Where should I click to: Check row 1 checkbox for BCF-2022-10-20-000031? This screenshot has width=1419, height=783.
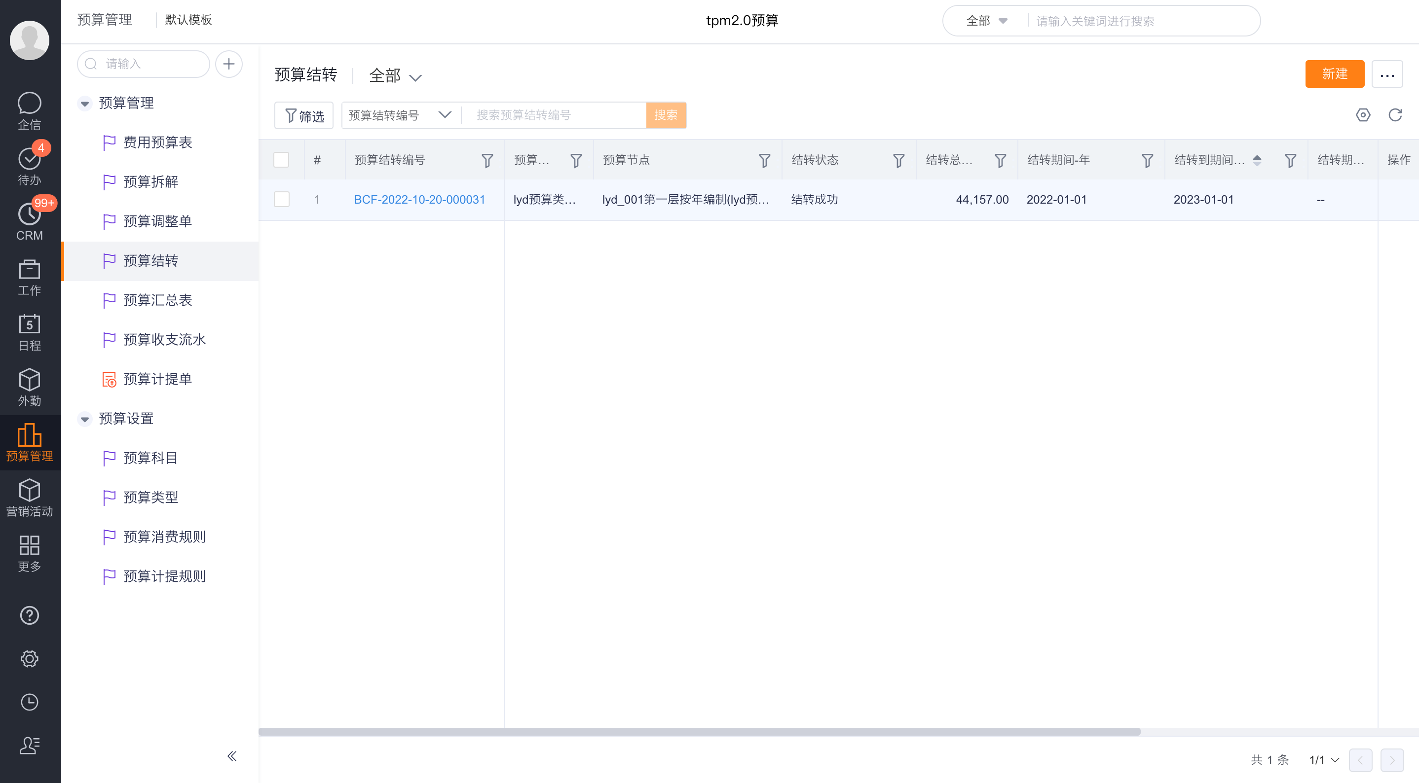click(x=281, y=199)
